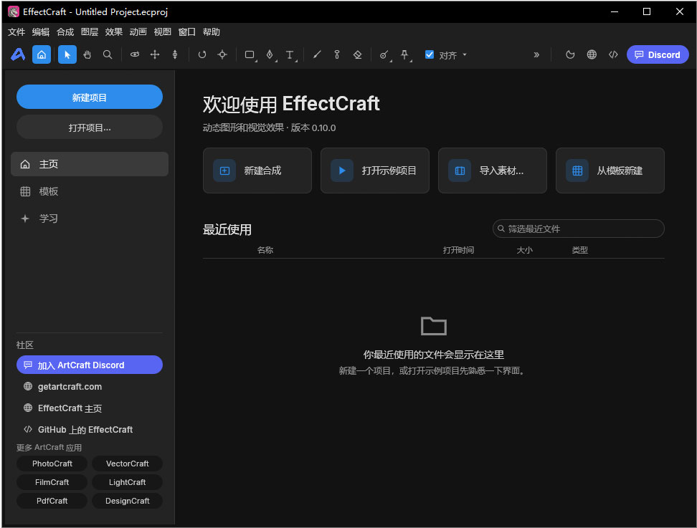Image resolution: width=697 pixels, height=528 pixels.
Task: Select the Roto brush tool
Action: click(384, 54)
